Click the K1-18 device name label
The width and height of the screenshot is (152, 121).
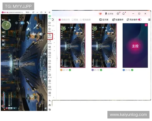pyautogui.click(x=97, y=70)
